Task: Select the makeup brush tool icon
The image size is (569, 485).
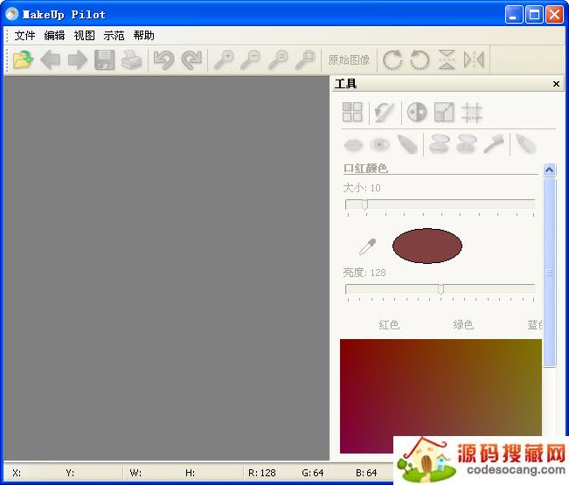Action: click(494, 144)
